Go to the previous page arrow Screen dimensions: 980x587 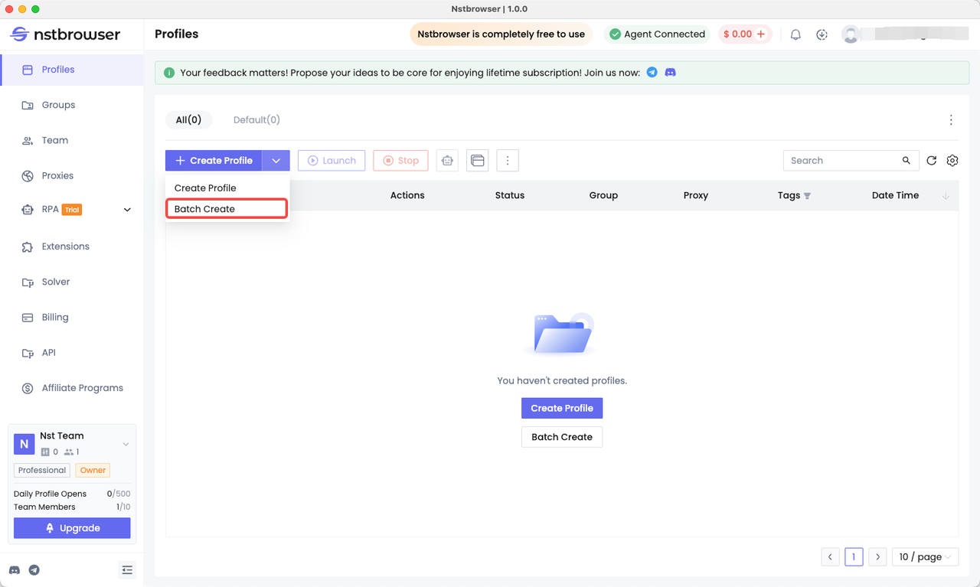coord(831,557)
